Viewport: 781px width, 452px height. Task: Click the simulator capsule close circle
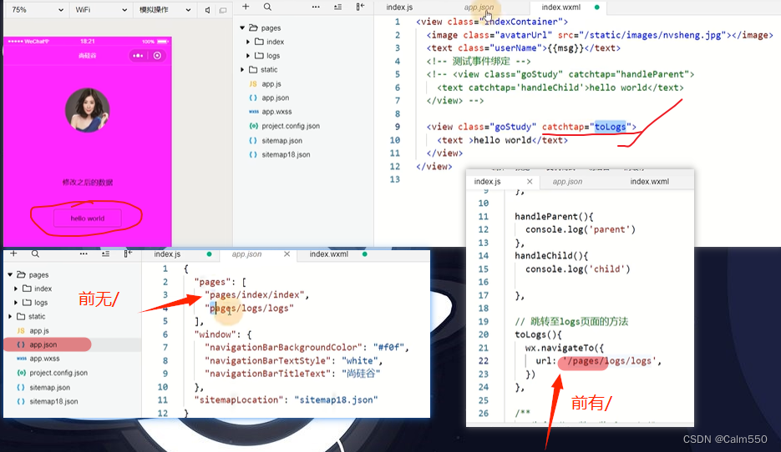157,56
